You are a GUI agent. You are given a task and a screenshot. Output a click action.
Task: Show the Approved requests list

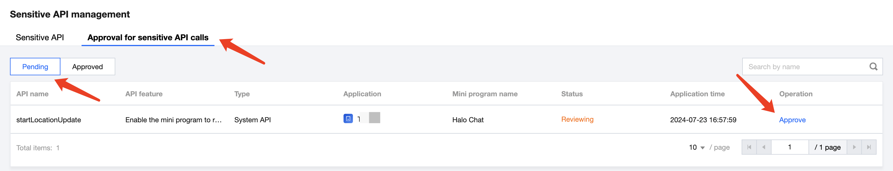tap(87, 67)
